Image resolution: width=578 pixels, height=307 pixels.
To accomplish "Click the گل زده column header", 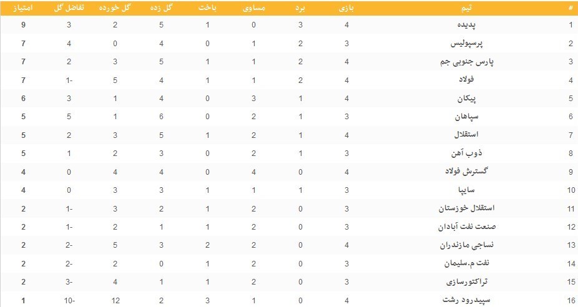I will (161, 8).
